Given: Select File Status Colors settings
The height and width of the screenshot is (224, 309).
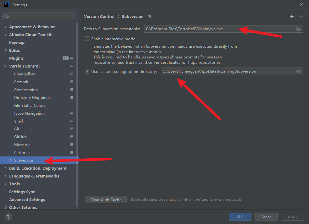Looking at the screenshot, I should [30, 106].
